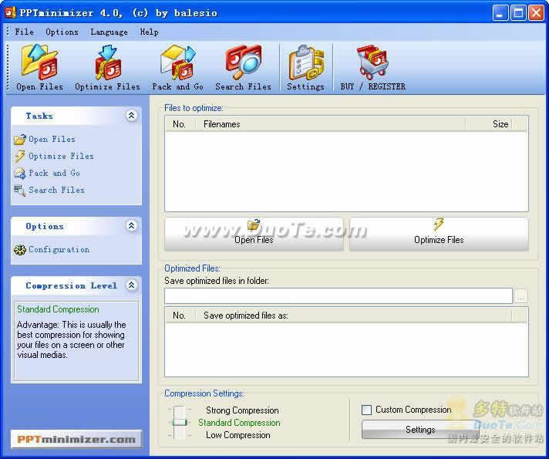Open Settings clipboard icon in the toolbar
This screenshot has height=459, width=549.
pyautogui.click(x=305, y=62)
